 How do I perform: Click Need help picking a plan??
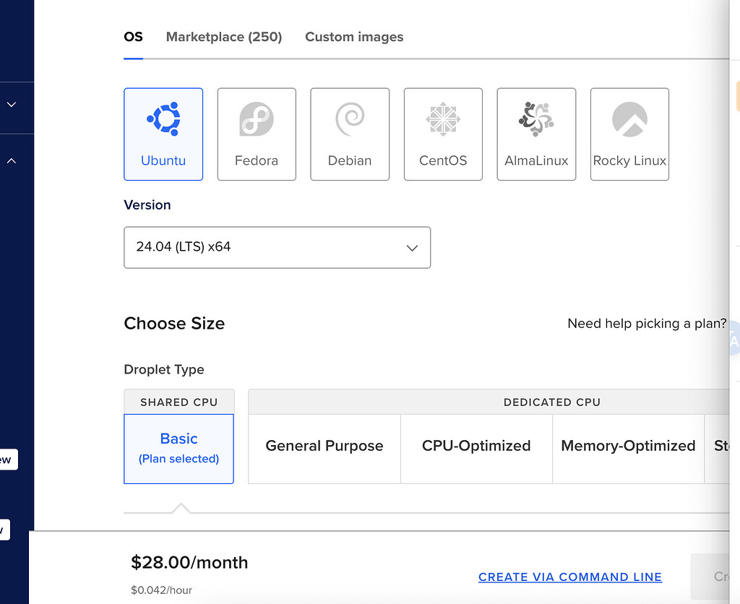coord(647,323)
